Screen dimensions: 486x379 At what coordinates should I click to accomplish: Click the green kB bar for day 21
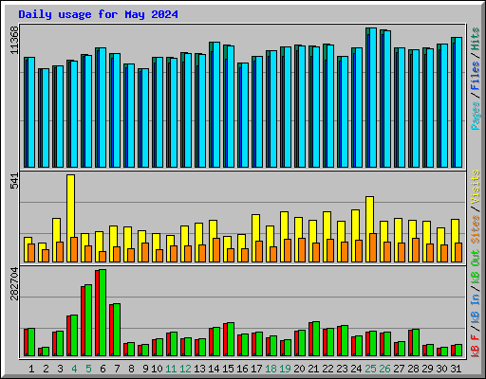(316, 339)
